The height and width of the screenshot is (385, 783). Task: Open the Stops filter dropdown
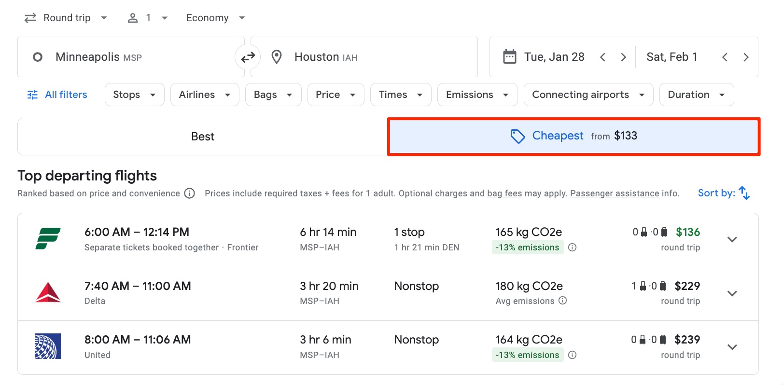click(135, 95)
